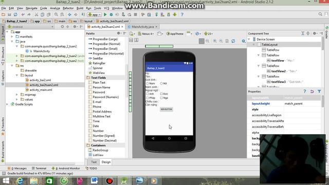
Task: Click the Find magnifier icon
Action: point(56,14)
